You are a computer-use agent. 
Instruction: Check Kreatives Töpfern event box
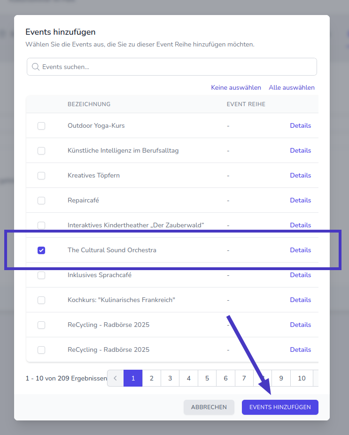pos(41,176)
